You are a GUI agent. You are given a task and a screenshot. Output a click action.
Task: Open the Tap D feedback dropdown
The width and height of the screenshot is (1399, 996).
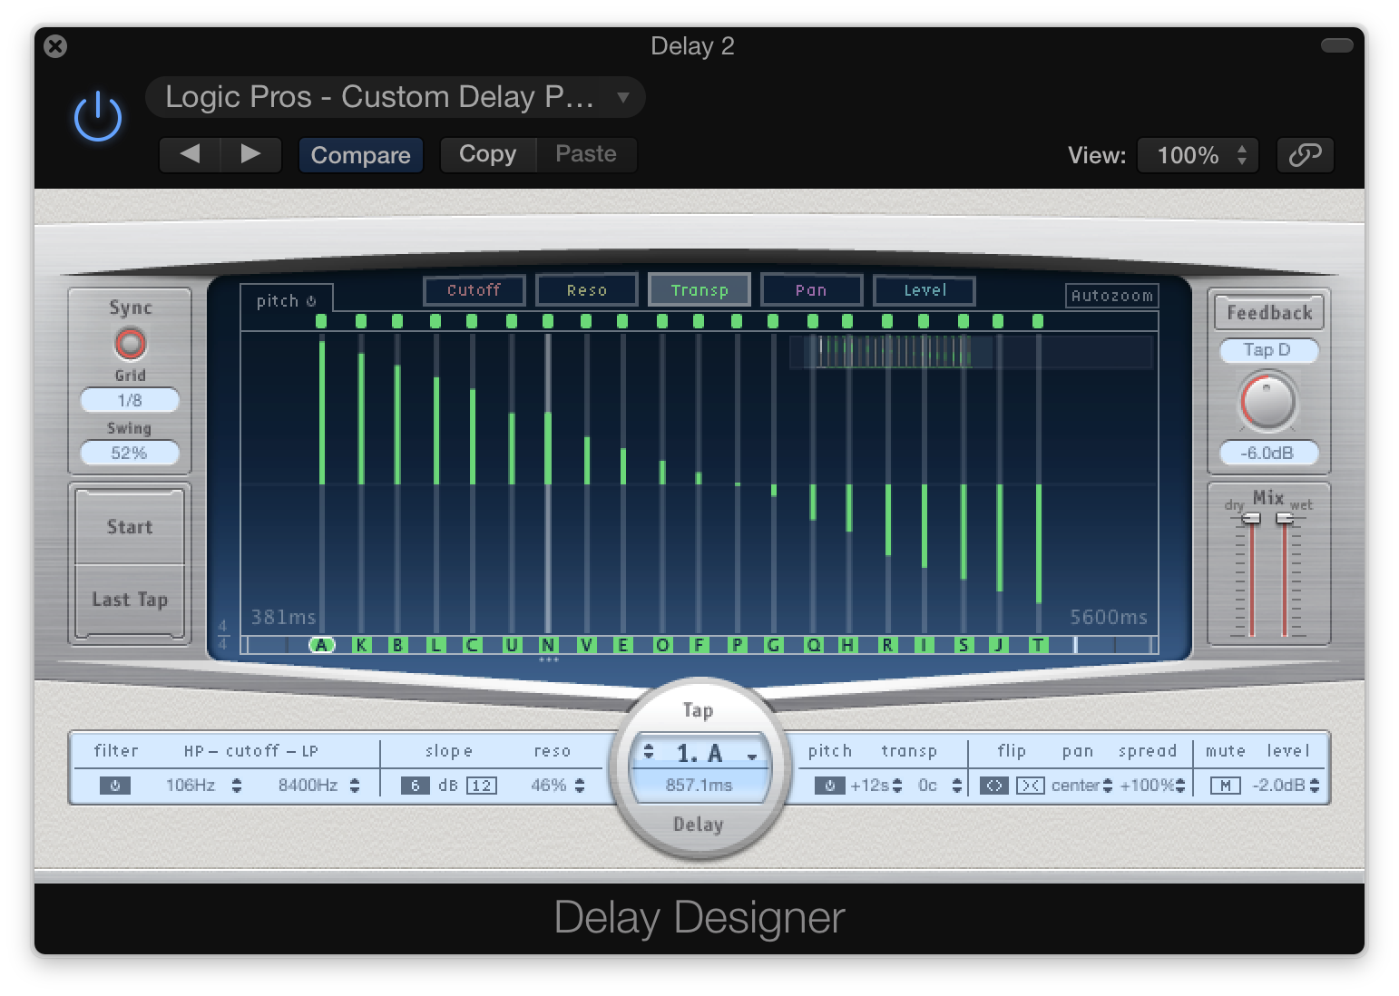point(1267,350)
